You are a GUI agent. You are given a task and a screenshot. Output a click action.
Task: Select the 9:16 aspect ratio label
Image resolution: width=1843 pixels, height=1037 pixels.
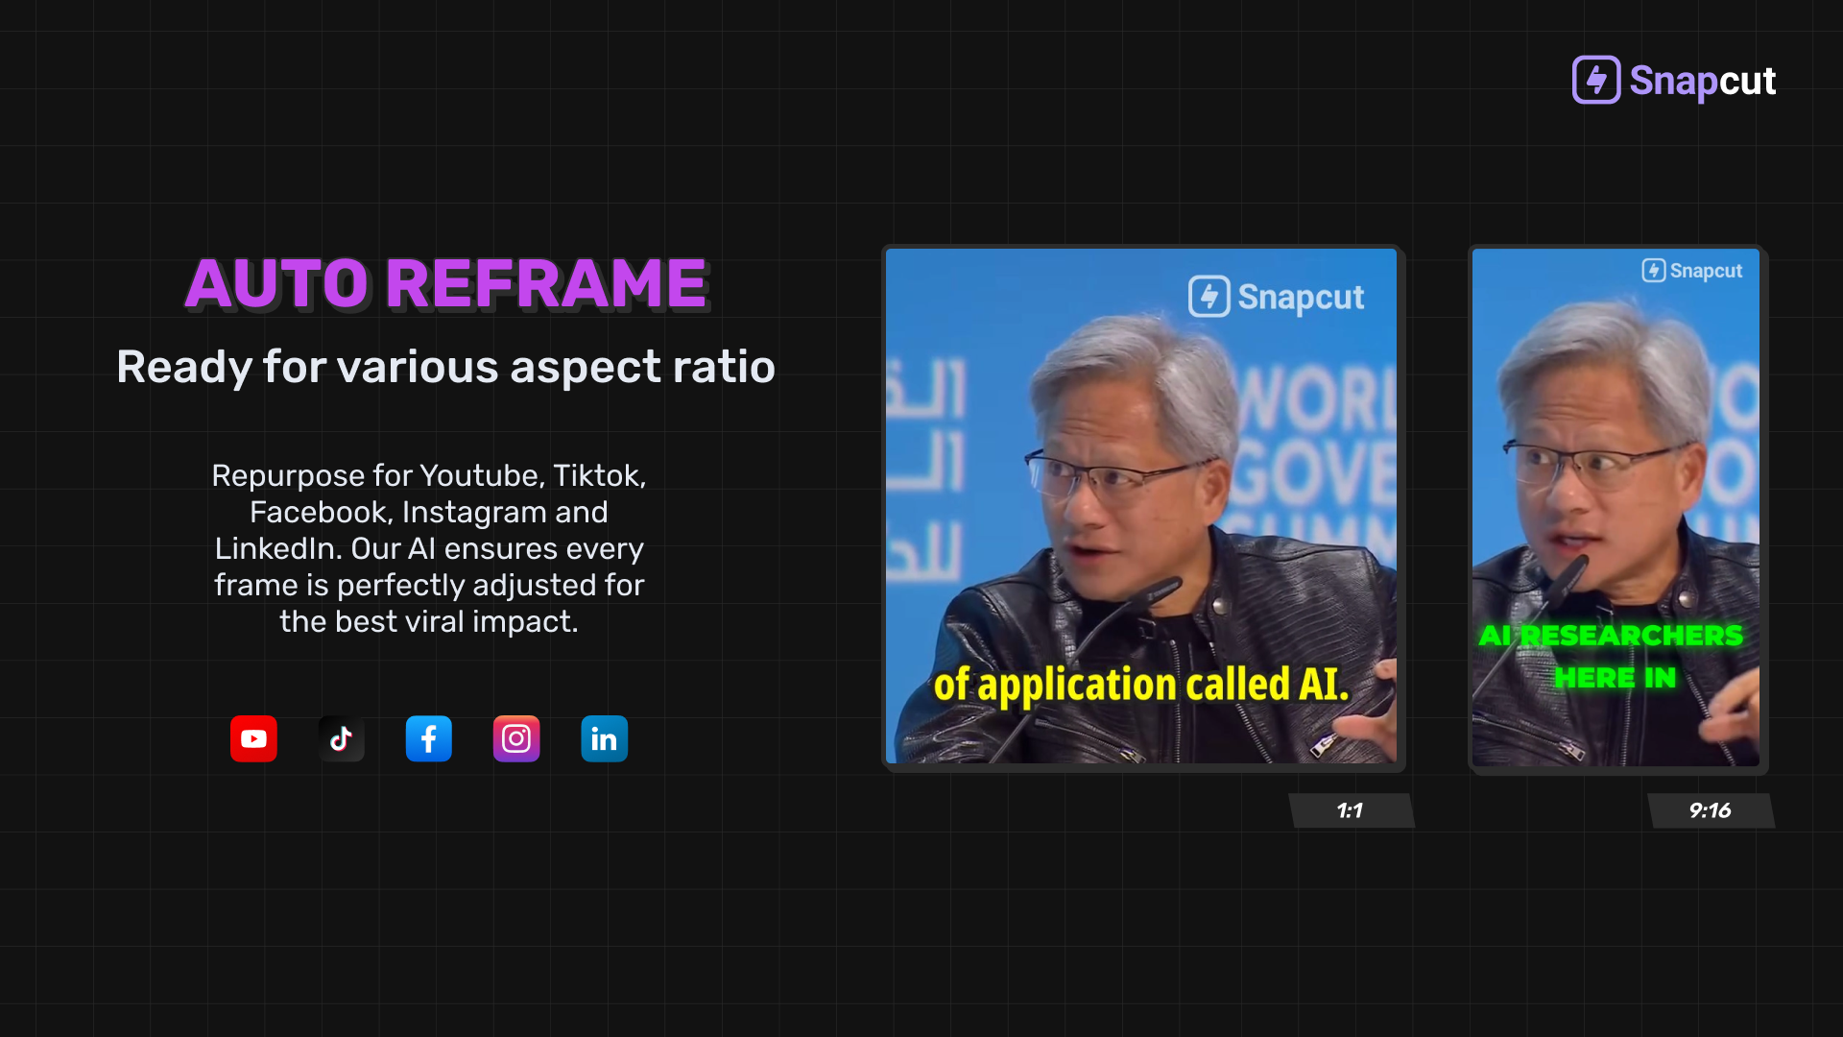(1710, 810)
